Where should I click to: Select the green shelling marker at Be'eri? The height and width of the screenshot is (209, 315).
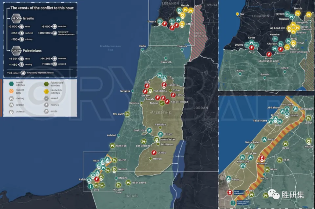286,144
